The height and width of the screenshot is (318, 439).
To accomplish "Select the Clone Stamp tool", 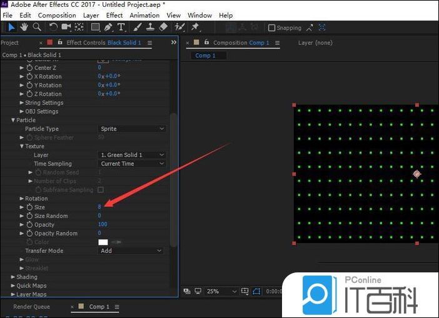I will 150,27.
